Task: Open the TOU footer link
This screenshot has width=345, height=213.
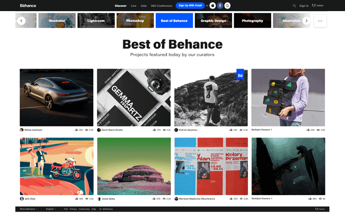Action: (x=66, y=209)
